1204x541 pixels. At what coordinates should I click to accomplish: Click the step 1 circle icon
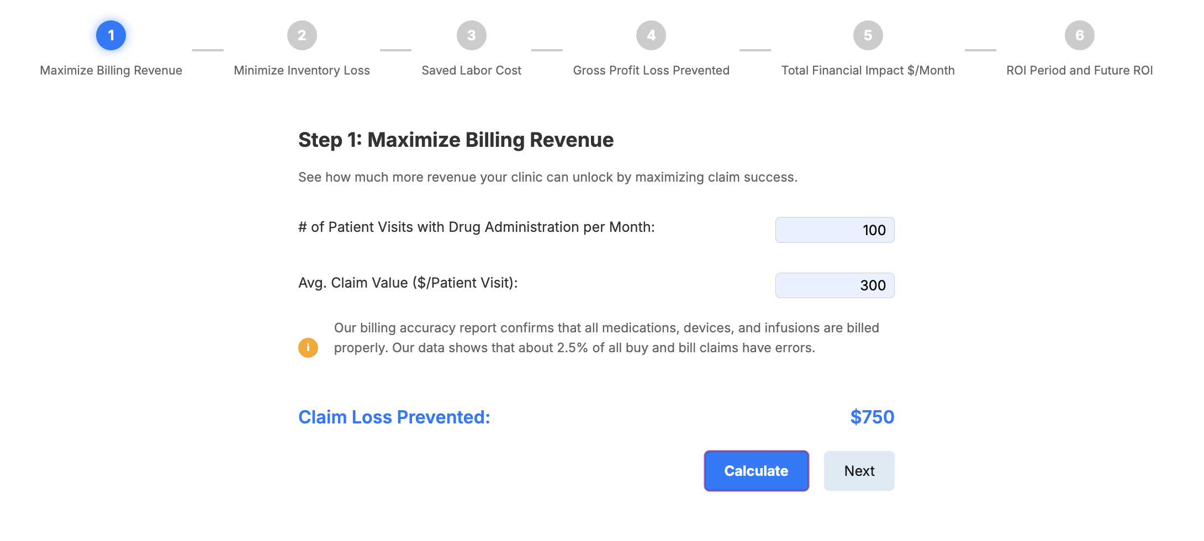coord(111,35)
